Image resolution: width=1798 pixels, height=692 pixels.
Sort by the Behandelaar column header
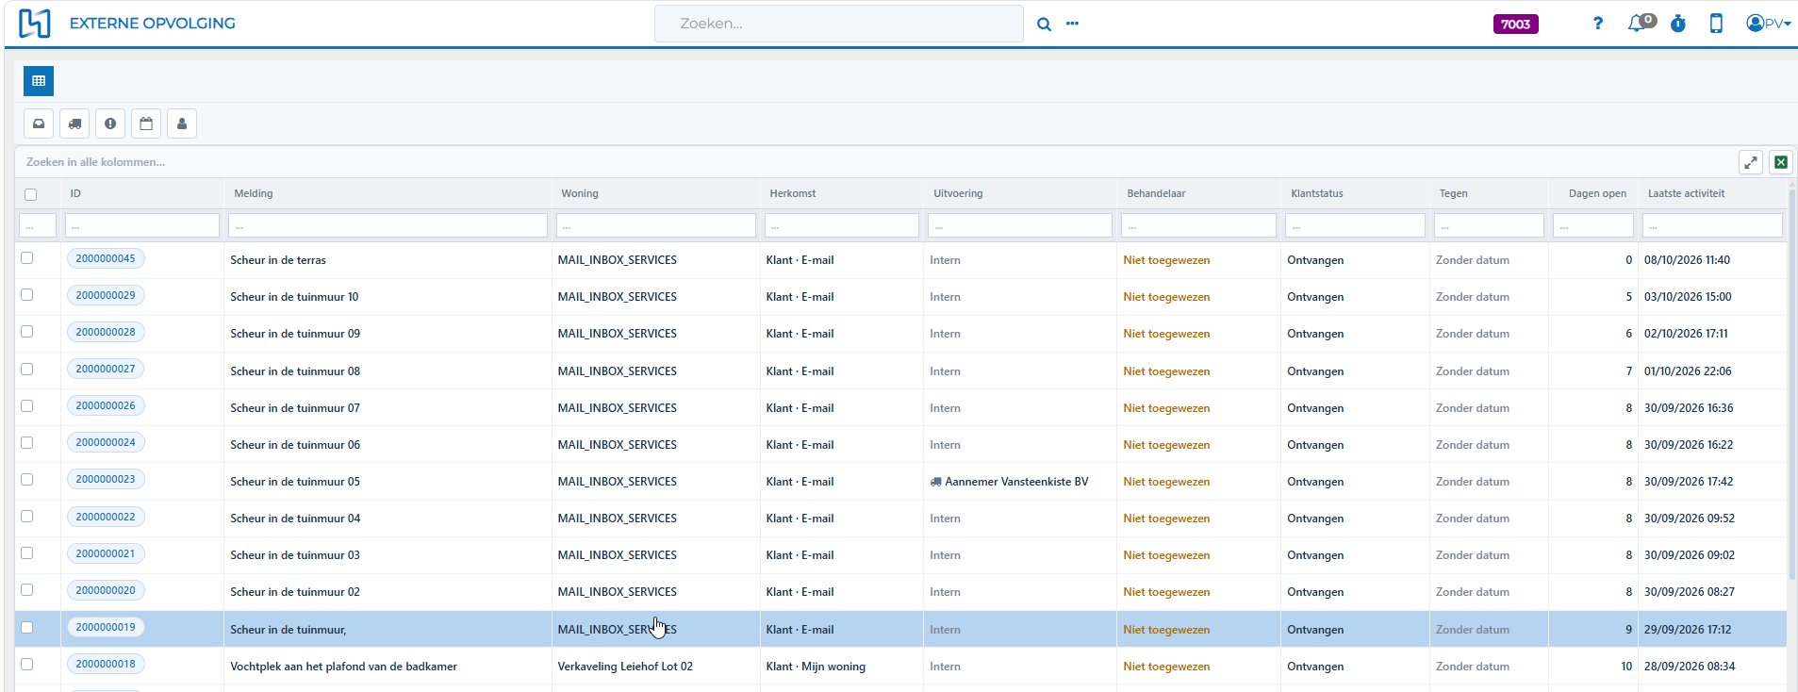(x=1156, y=193)
